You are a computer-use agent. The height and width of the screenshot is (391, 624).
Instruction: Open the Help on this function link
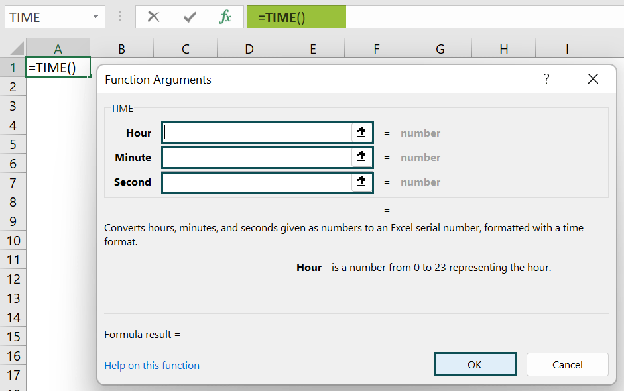pyautogui.click(x=151, y=365)
